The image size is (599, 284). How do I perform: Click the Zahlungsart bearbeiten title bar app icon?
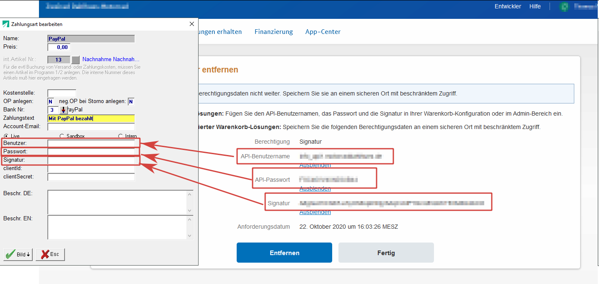(6, 24)
